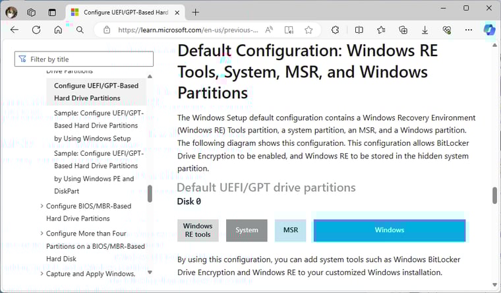Click the Default Configuration heading
The image size is (501, 293).
tap(307, 72)
